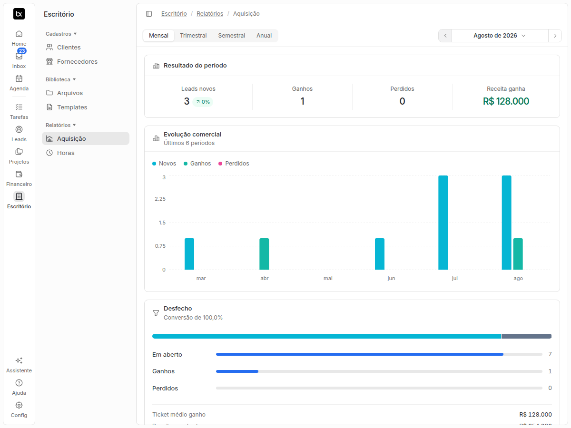Click the Relatórios breadcrumb link
This screenshot has height=428, width=571.
pyautogui.click(x=210, y=14)
